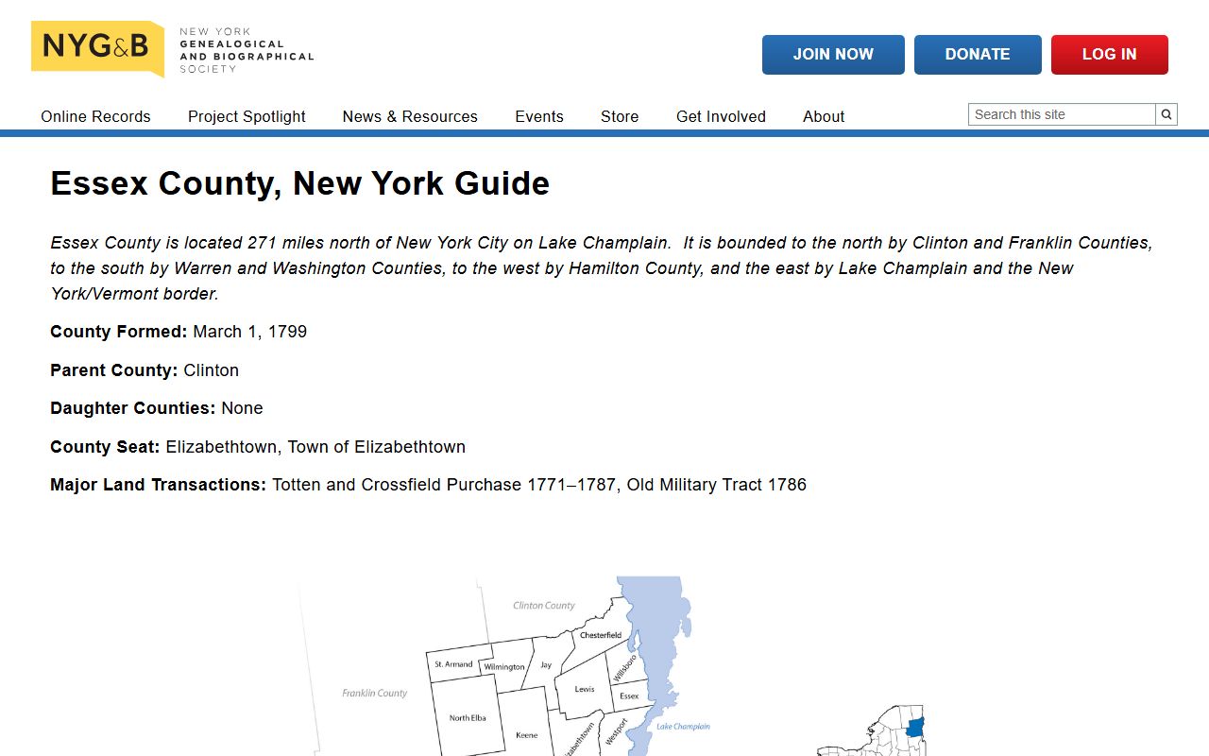1209x756 pixels.
Task: Click the search magnifier icon
Action: (1166, 114)
